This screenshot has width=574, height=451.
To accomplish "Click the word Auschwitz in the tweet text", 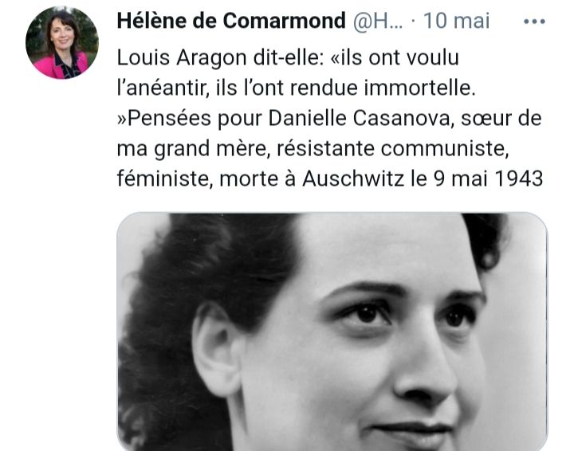I will pyautogui.click(x=353, y=178).
